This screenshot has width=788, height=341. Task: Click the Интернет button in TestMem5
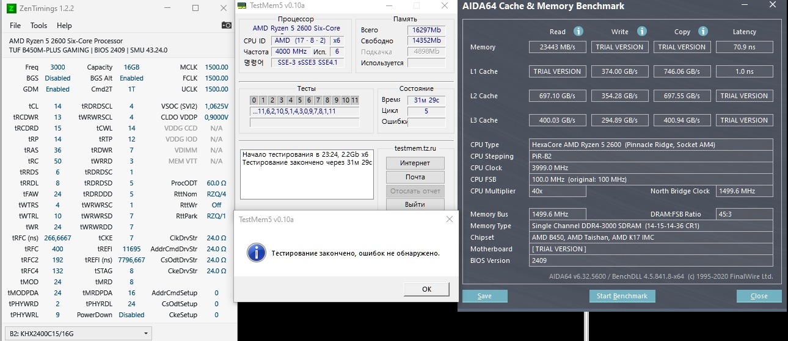tap(415, 163)
